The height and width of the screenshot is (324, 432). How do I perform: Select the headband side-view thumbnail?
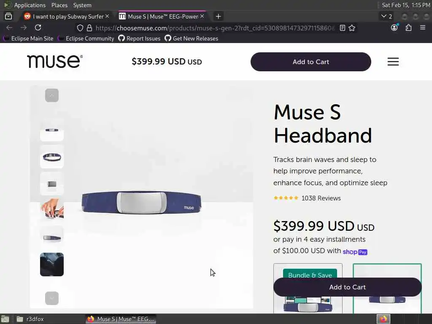tap(52, 238)
